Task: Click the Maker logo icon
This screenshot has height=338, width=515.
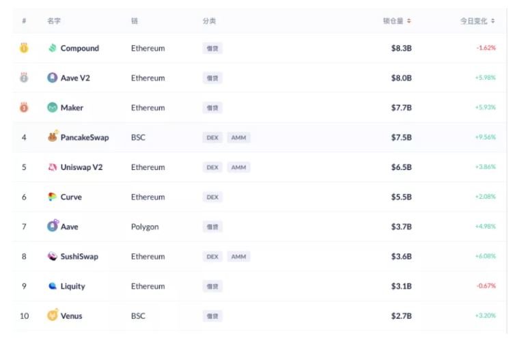Action: click(x=52, y=107)
